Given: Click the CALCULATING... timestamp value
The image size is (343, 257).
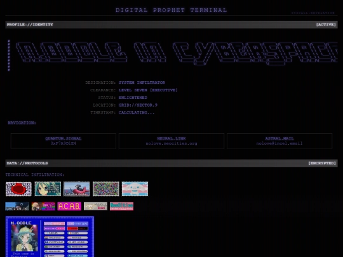Looking at the screenshot, I should point(137,112).
